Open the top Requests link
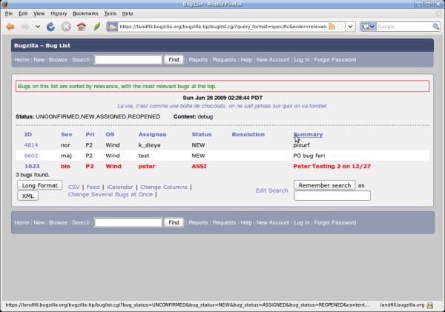This screenshot has width=445, height=312. (x=224, y=59)
